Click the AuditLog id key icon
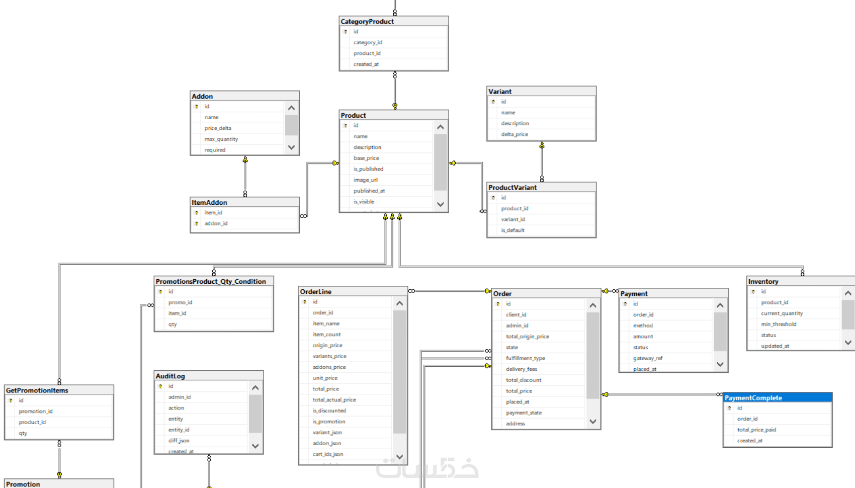Screen dimensions: 855x488 tap(160, 386)
